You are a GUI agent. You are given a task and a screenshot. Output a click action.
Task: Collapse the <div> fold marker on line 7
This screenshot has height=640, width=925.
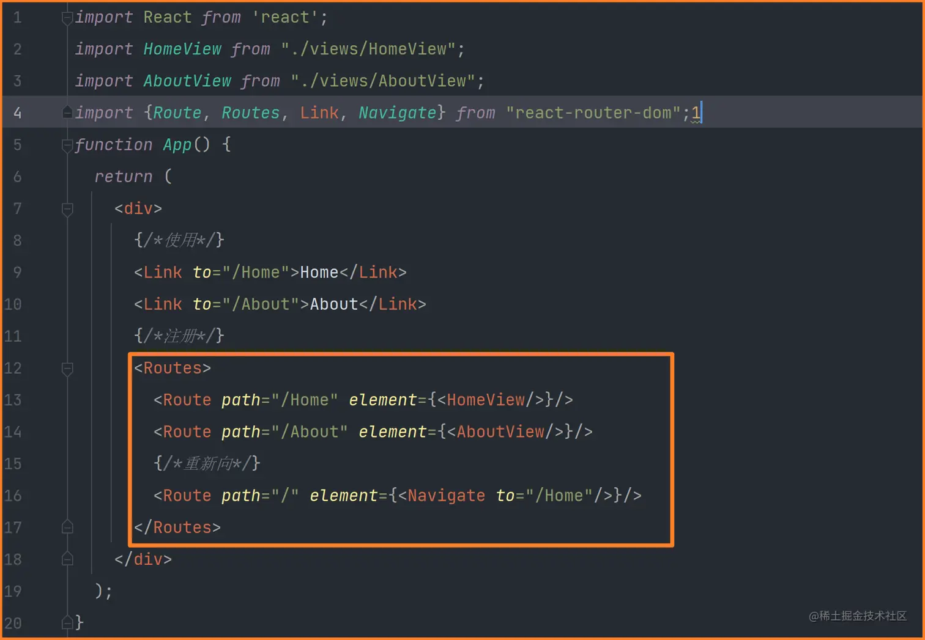pyautogui.click(x=67, y=209)
